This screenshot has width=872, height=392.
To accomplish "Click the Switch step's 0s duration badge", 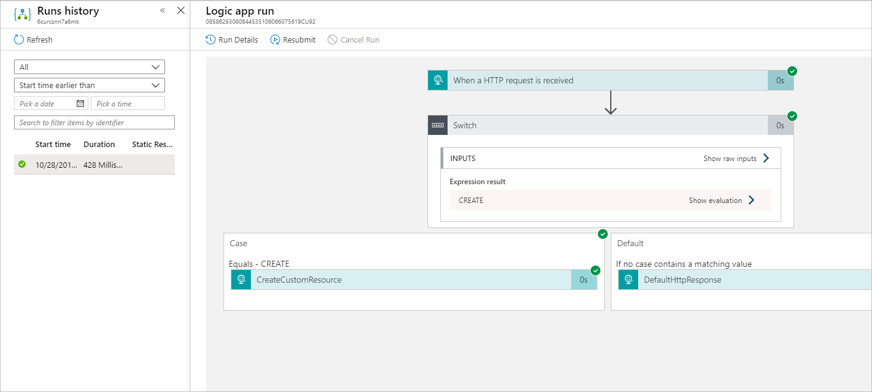I will click(x=781, y=125).
